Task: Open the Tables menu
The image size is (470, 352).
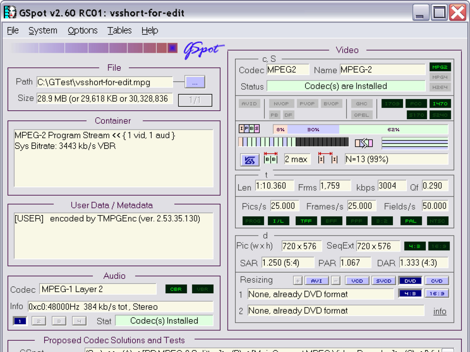Action: [119, 31]
